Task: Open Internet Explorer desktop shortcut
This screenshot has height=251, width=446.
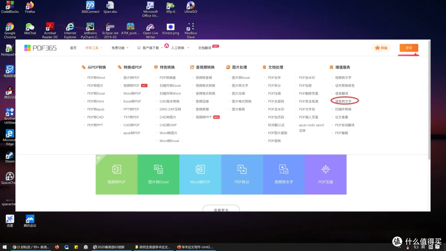Action: 70,31
